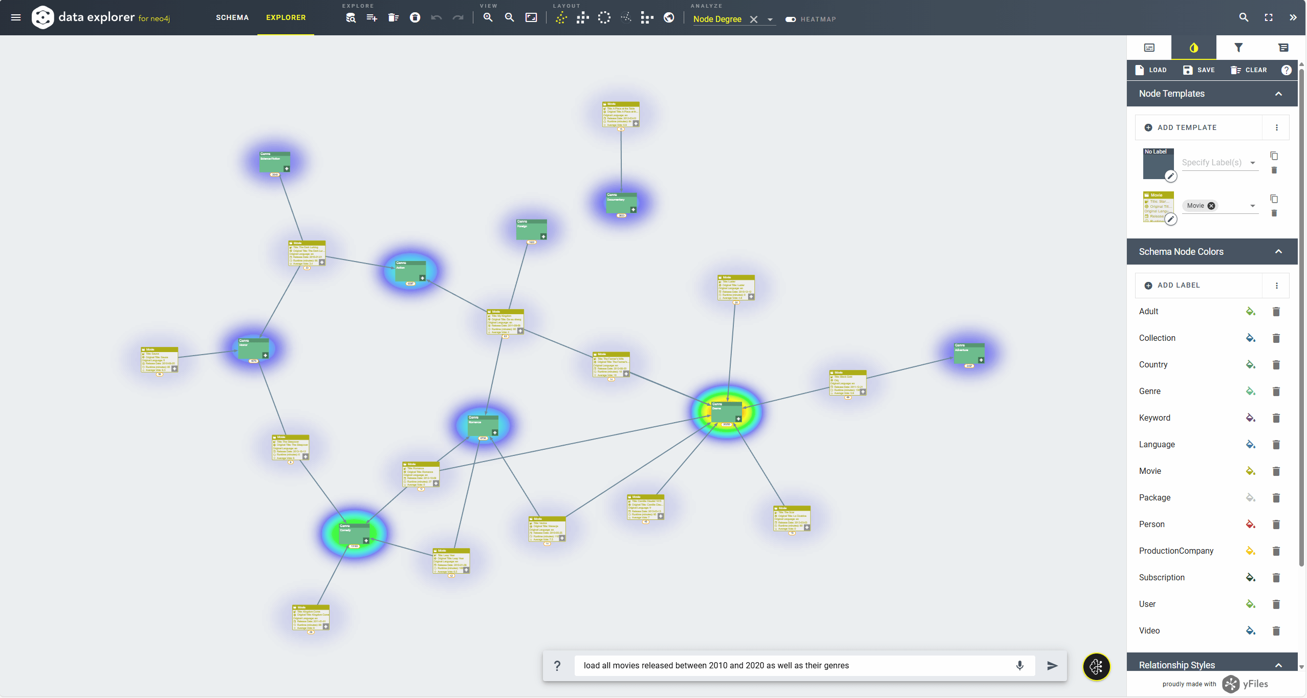Open the Node Degree analyze dropdown

[x=770, y=19]
